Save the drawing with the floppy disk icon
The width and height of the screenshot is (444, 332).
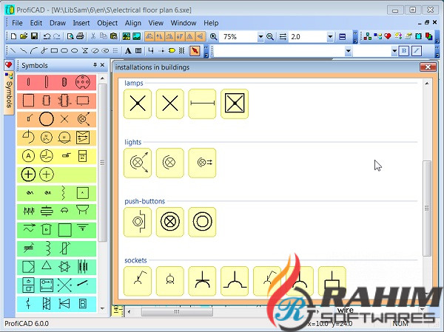[34, 36]
